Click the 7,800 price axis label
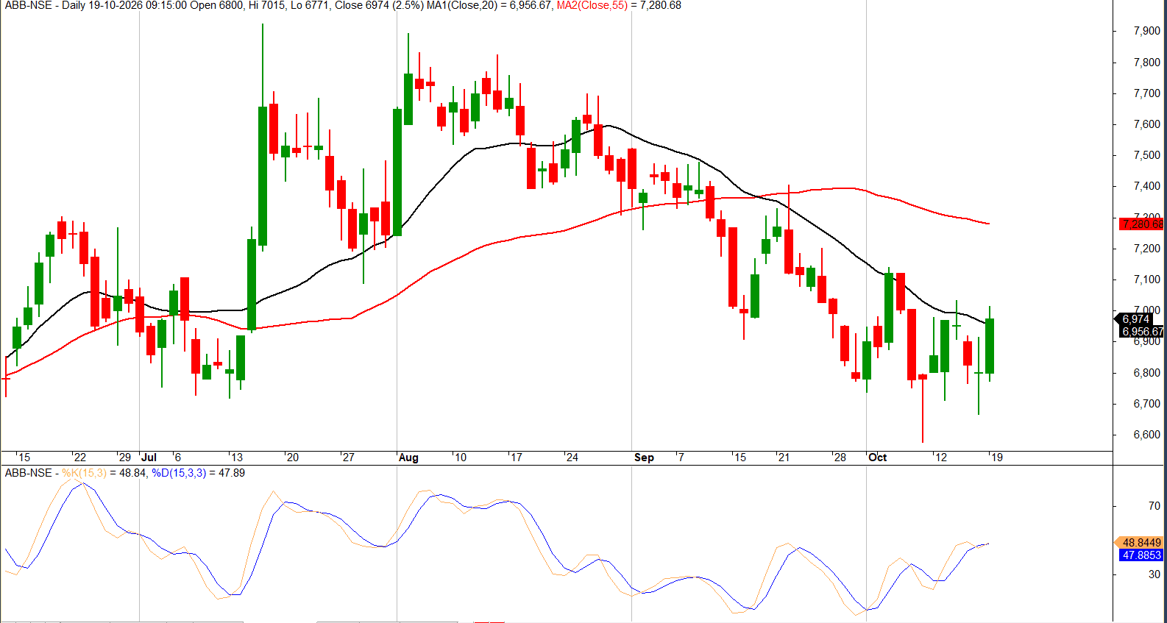 pyautogui.click(x=1146, y=63)
